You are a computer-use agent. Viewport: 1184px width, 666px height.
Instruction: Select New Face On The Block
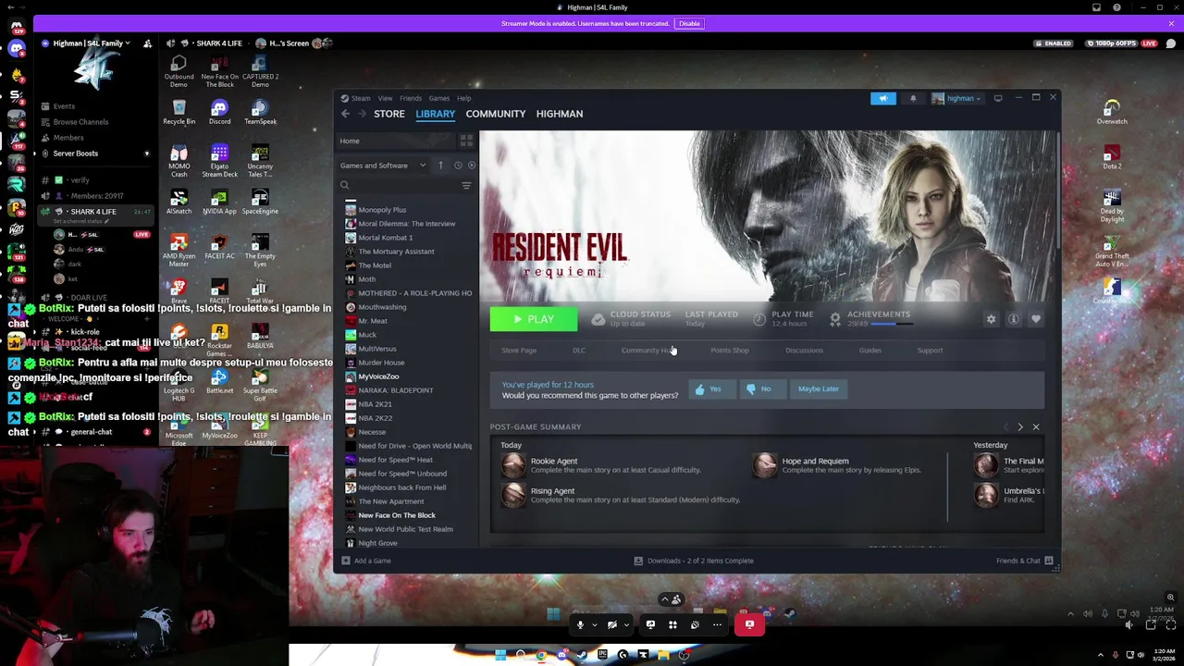coord(397,515)
